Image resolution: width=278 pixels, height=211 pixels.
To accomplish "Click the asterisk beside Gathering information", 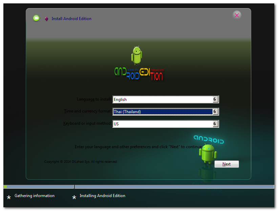I will coord(9,197).
